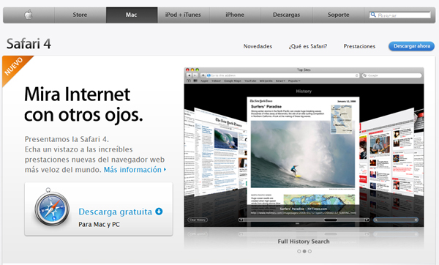Click the Wikipedia bookmark in the preview
Image resolution: width=439 pixels, height=265 pixels.
266,81
